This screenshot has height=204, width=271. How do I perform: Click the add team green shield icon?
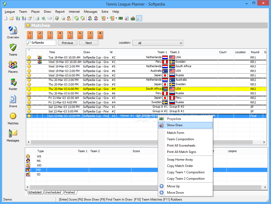[x=76, y=18]
